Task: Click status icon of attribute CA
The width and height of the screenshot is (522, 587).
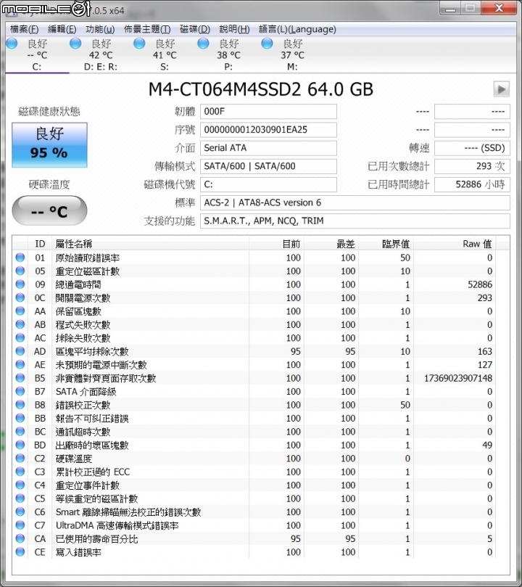Action: pyautogui.click(x=20, y=538)
